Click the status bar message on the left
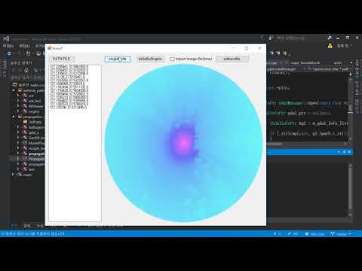 pos(32,233)
